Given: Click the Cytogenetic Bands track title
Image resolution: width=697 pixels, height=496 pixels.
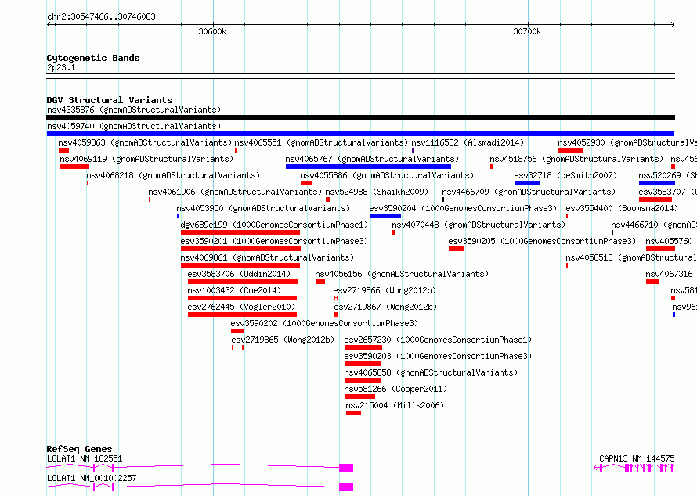Looking at the screenshot, I should (93, 58).
